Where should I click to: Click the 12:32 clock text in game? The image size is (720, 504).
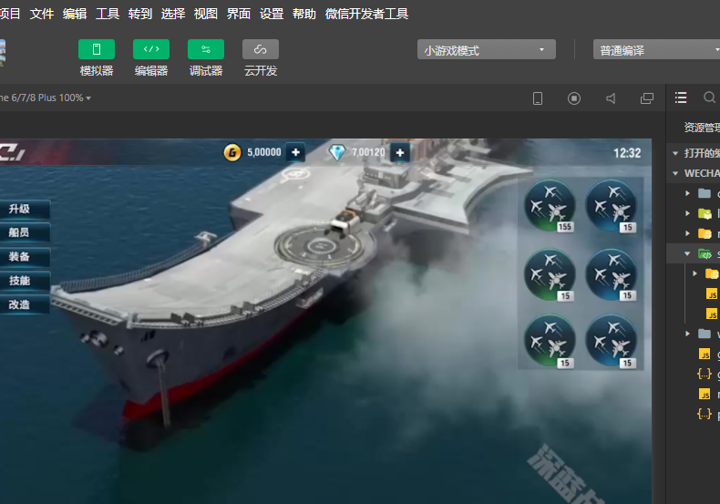pyautogui.click(x=627, y=153)
